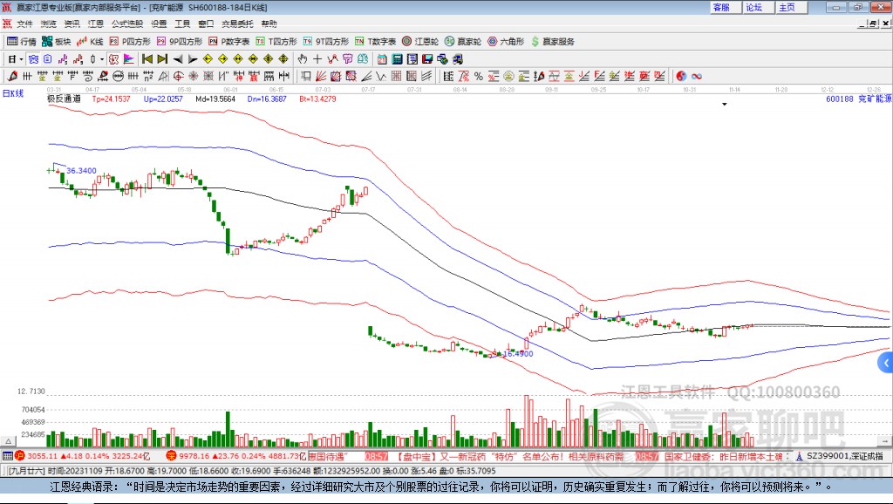Open the 板块 sector view
This screenshot has height=504, width=893.
click(x=57, y=41)
